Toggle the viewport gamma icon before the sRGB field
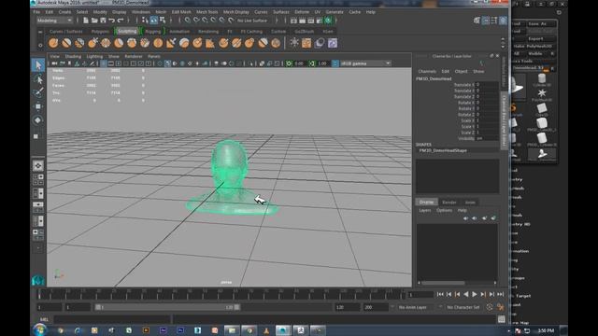The width and height of the screenshot is (598, 336). coord(335,63)
